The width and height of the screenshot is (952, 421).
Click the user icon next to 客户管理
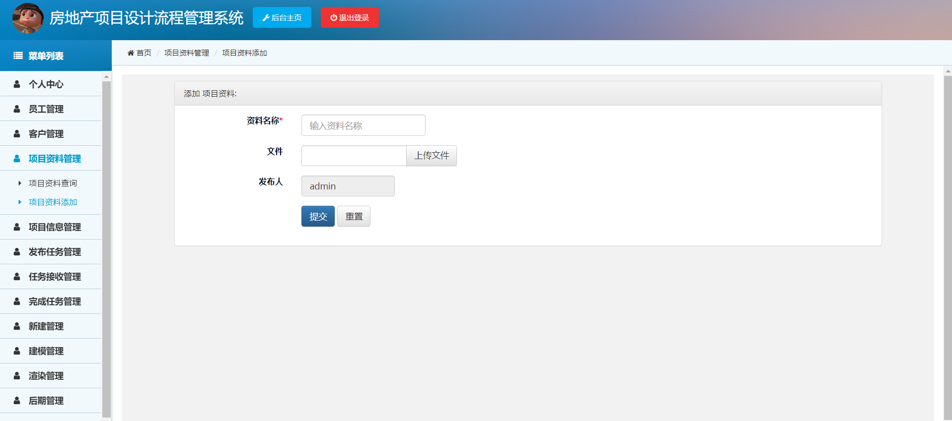click(x=17, y=134)
